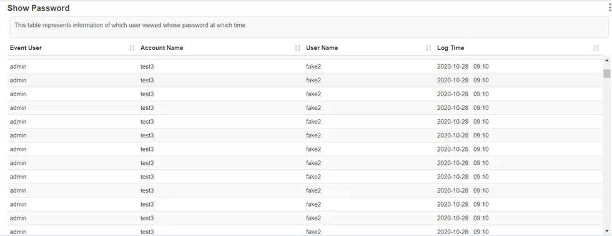The width and height of the screenshot is (612, 236).
Task: Sort table by Log Time column icon
Action: tap(596, 48)
